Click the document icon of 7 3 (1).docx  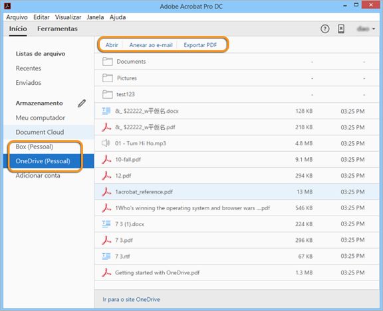click(106, 224)
